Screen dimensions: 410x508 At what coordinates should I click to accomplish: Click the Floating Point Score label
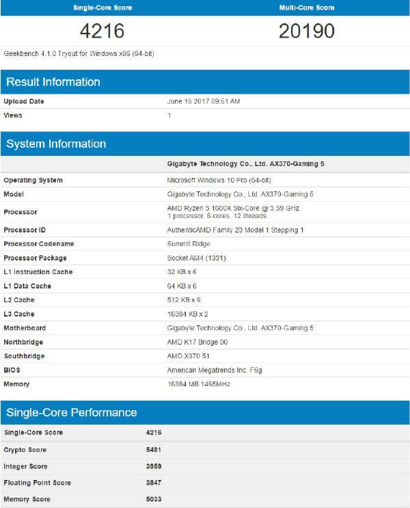(x=38, y=483)
